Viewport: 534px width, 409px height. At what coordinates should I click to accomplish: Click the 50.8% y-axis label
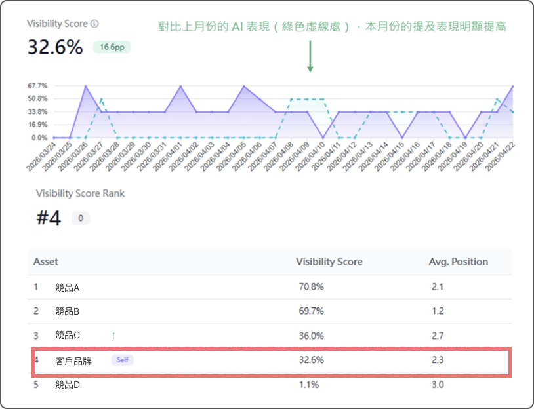38,99
